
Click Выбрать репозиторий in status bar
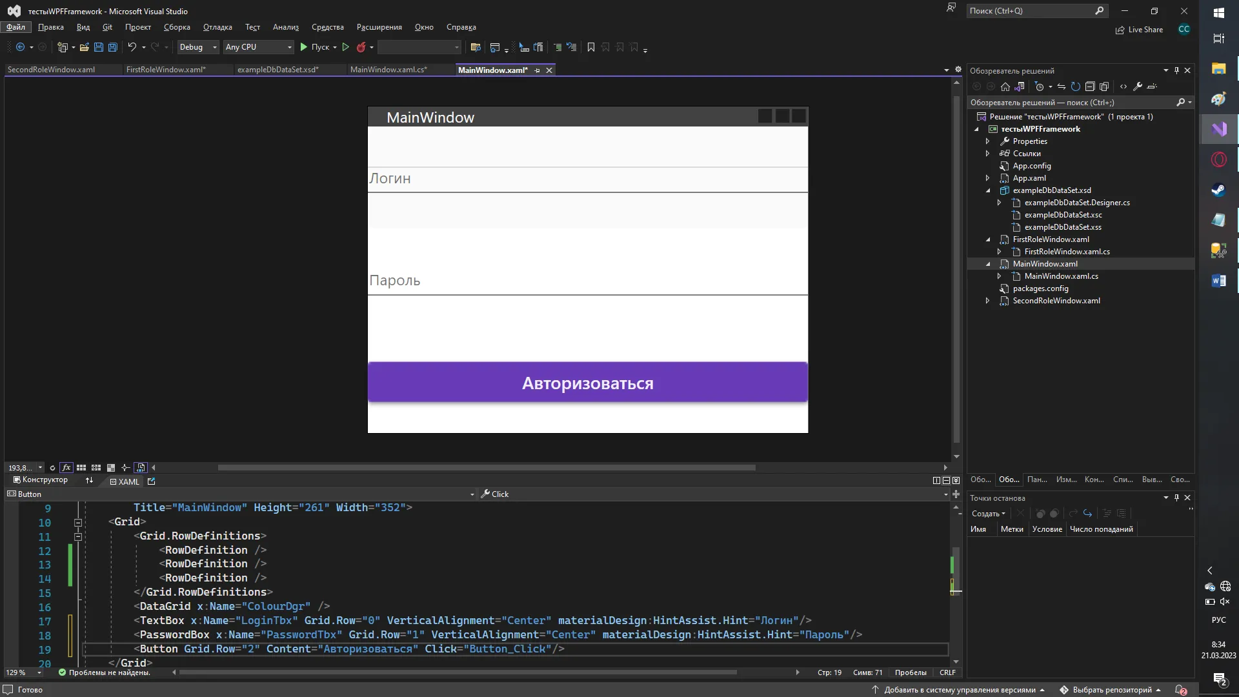point(1111,690)
